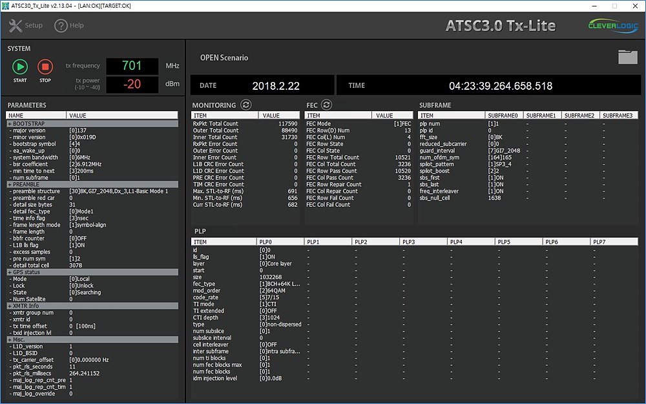Click the PLP0 column header
This screenshot has height=404, width=646.
280,242
